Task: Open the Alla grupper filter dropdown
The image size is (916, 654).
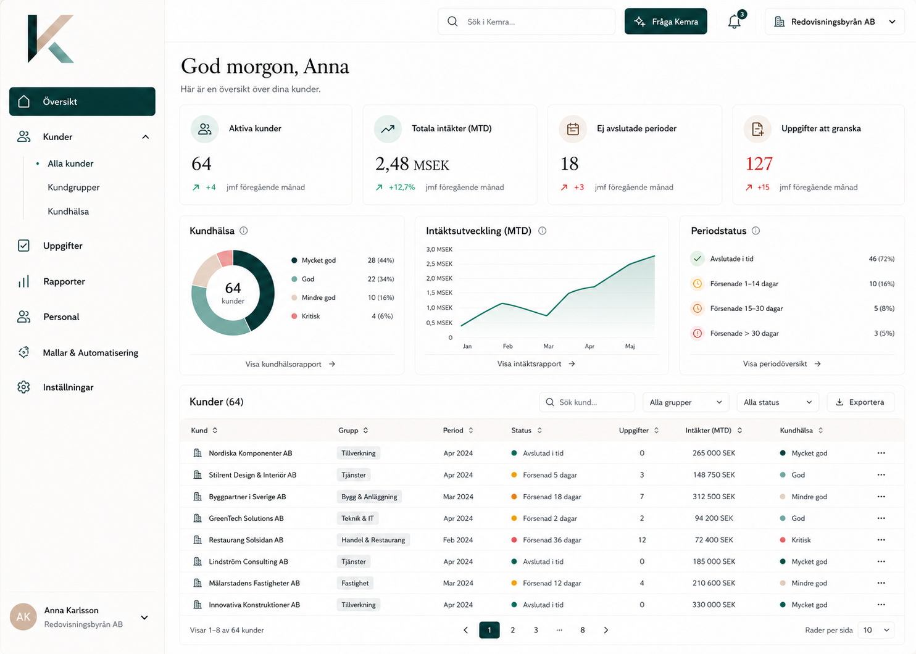Action: click(x=686, y=402)
